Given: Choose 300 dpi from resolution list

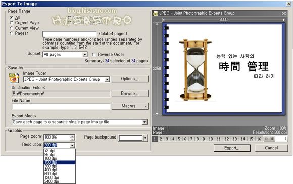Looking at the screenshot, I should (x=60, y=166).
